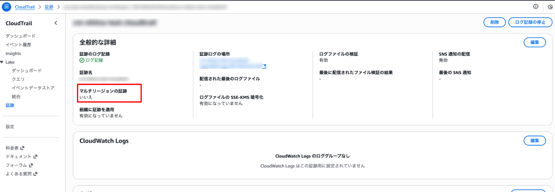This screenshot has width=555, height=192.
Task: Open イベントデータストア under Lake
Action: pyautogui.click(x=33, y=88)
